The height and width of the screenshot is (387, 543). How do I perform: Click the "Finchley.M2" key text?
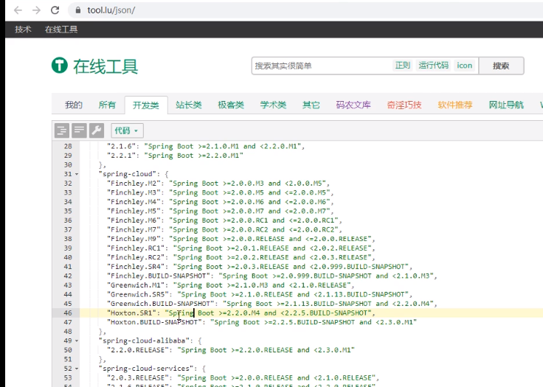click(134, 184)
